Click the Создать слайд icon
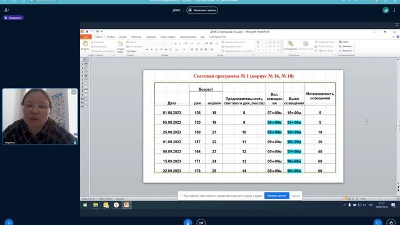The width and height of the screenshot is (400, 225). pyautogui.click(x=121, y=44)
